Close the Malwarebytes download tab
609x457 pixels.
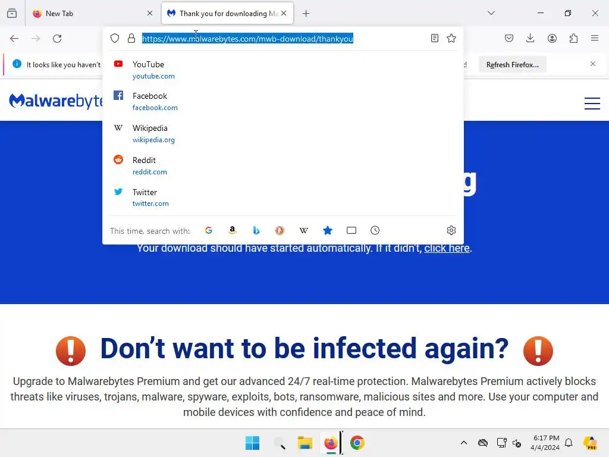(284, 13)
